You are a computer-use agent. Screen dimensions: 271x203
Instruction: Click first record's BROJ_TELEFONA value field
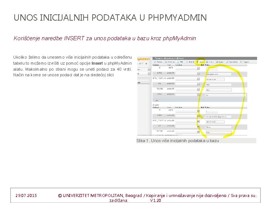pyautogui.click(x=215, y=79)
